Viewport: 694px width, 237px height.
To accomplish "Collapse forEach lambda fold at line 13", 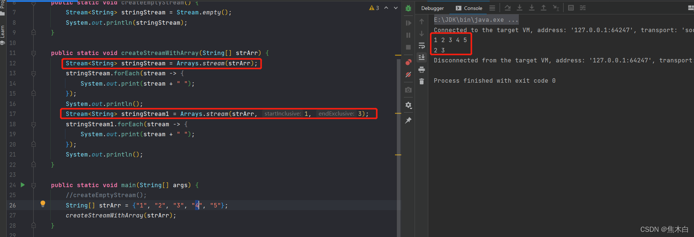I will (34, 73).
